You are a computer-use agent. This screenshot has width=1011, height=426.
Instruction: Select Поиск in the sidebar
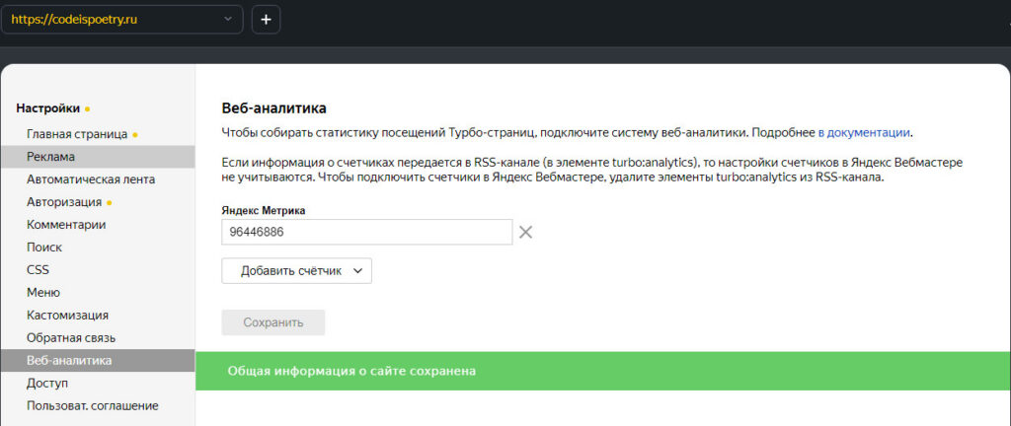(x=44, y=248)
